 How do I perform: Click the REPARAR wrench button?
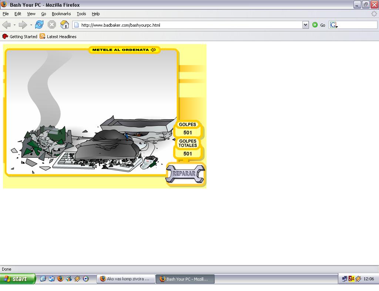[x=185, y=174]
